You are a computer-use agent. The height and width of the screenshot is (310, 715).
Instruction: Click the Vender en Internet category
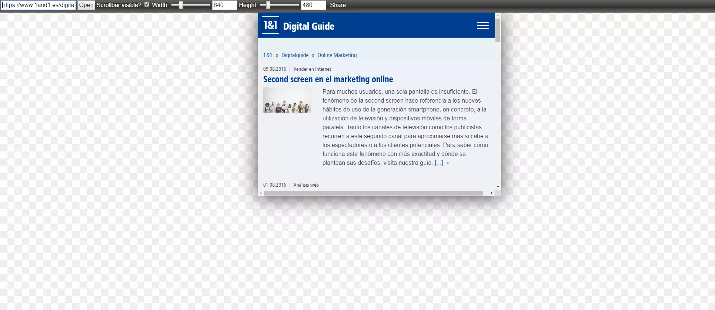tap(312, 69)
